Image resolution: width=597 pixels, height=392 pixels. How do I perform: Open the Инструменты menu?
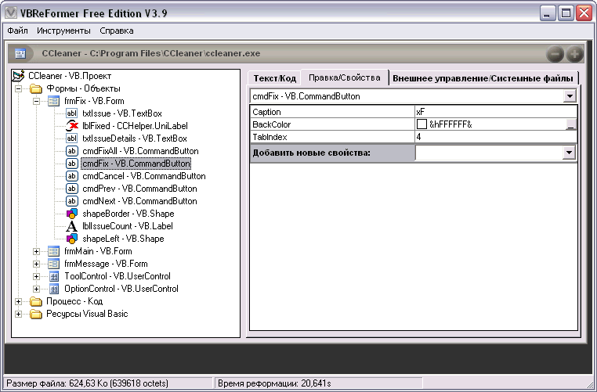[x=63, y=31]
